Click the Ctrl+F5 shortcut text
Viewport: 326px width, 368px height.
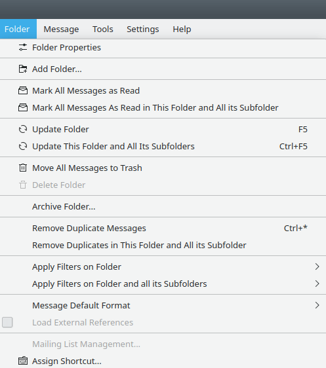coord(293,146)
